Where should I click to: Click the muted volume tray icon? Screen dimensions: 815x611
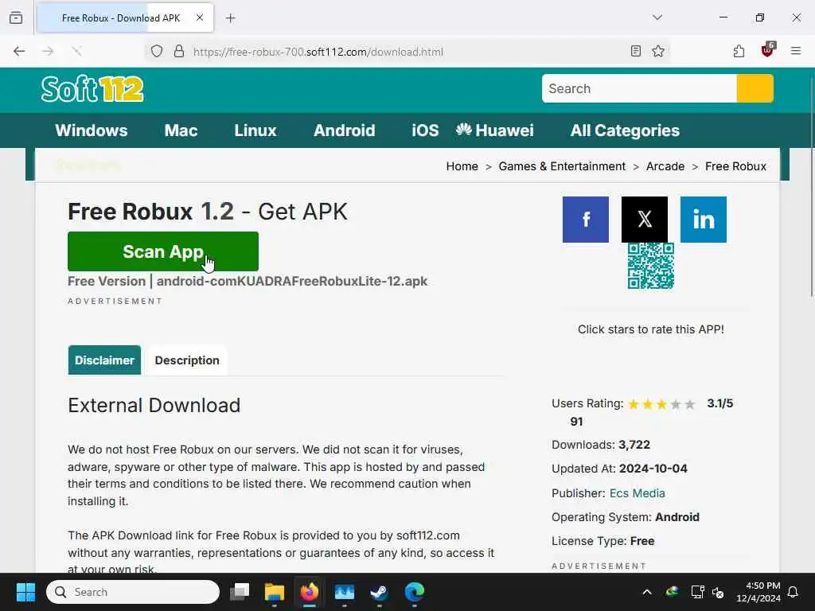pos(719,592)
